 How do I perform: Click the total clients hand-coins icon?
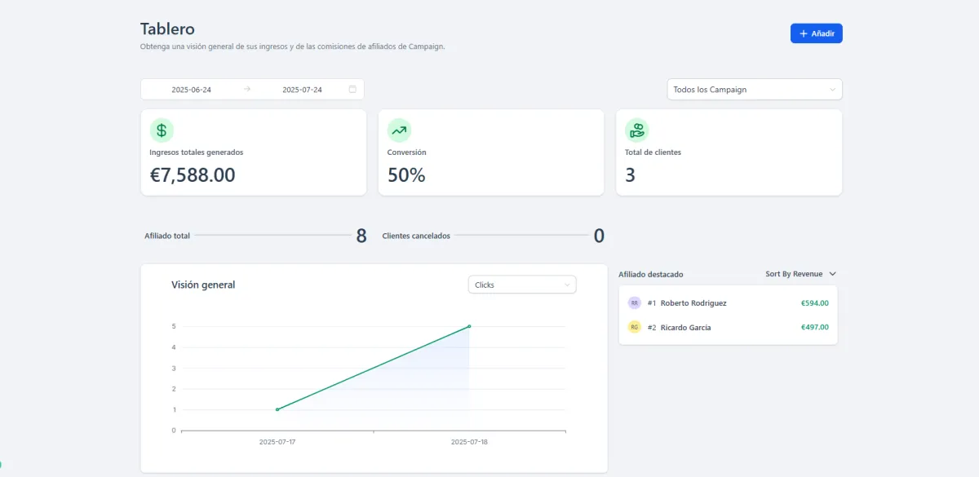pos(637,130)
